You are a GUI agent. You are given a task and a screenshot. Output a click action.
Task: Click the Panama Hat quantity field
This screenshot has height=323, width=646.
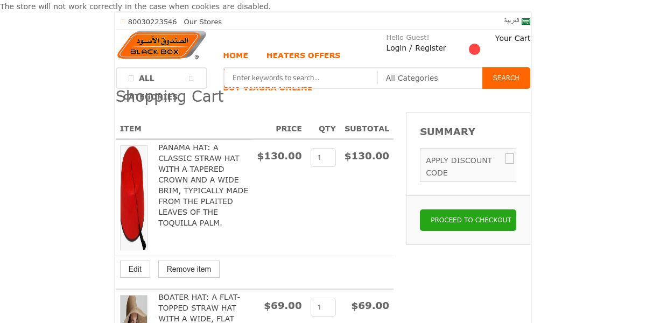tap(323, 158)
